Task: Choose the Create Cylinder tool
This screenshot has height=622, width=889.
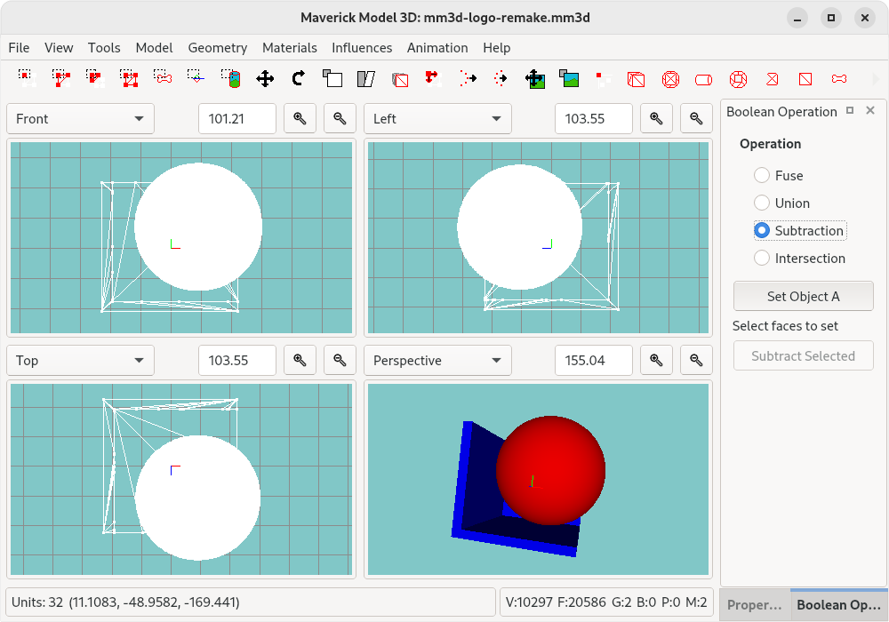Action: pyautogui.click(x=703, y=79)
